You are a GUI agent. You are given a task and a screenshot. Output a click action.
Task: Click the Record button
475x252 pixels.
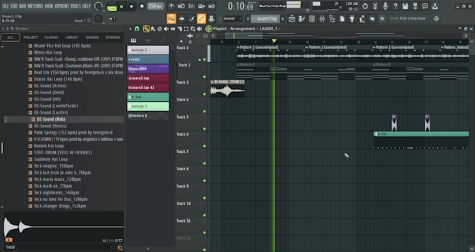(x=142, y=6)
